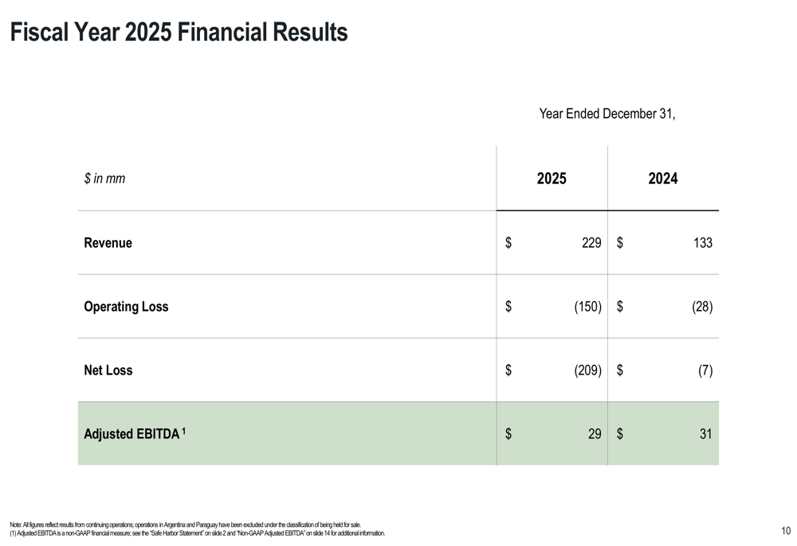Select the Net Loss row label
Image resolution: width=797 pixels, height=546 pixels.
pyautogui.click(x=108, y=371)
